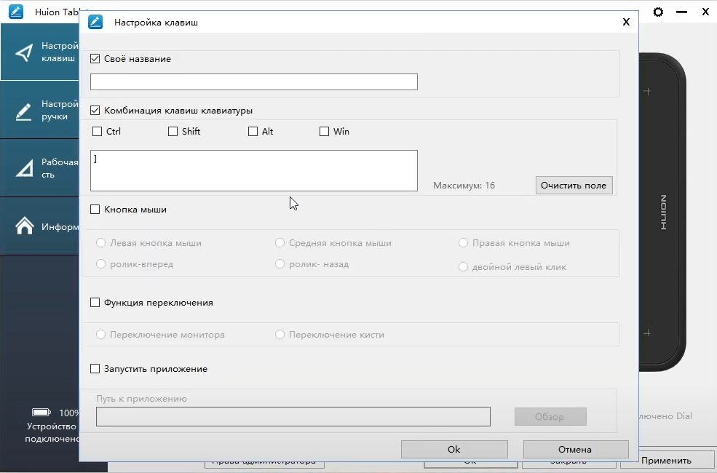
Task: Enable the Ctrl modifier checkbox
Action: point(98,132)
